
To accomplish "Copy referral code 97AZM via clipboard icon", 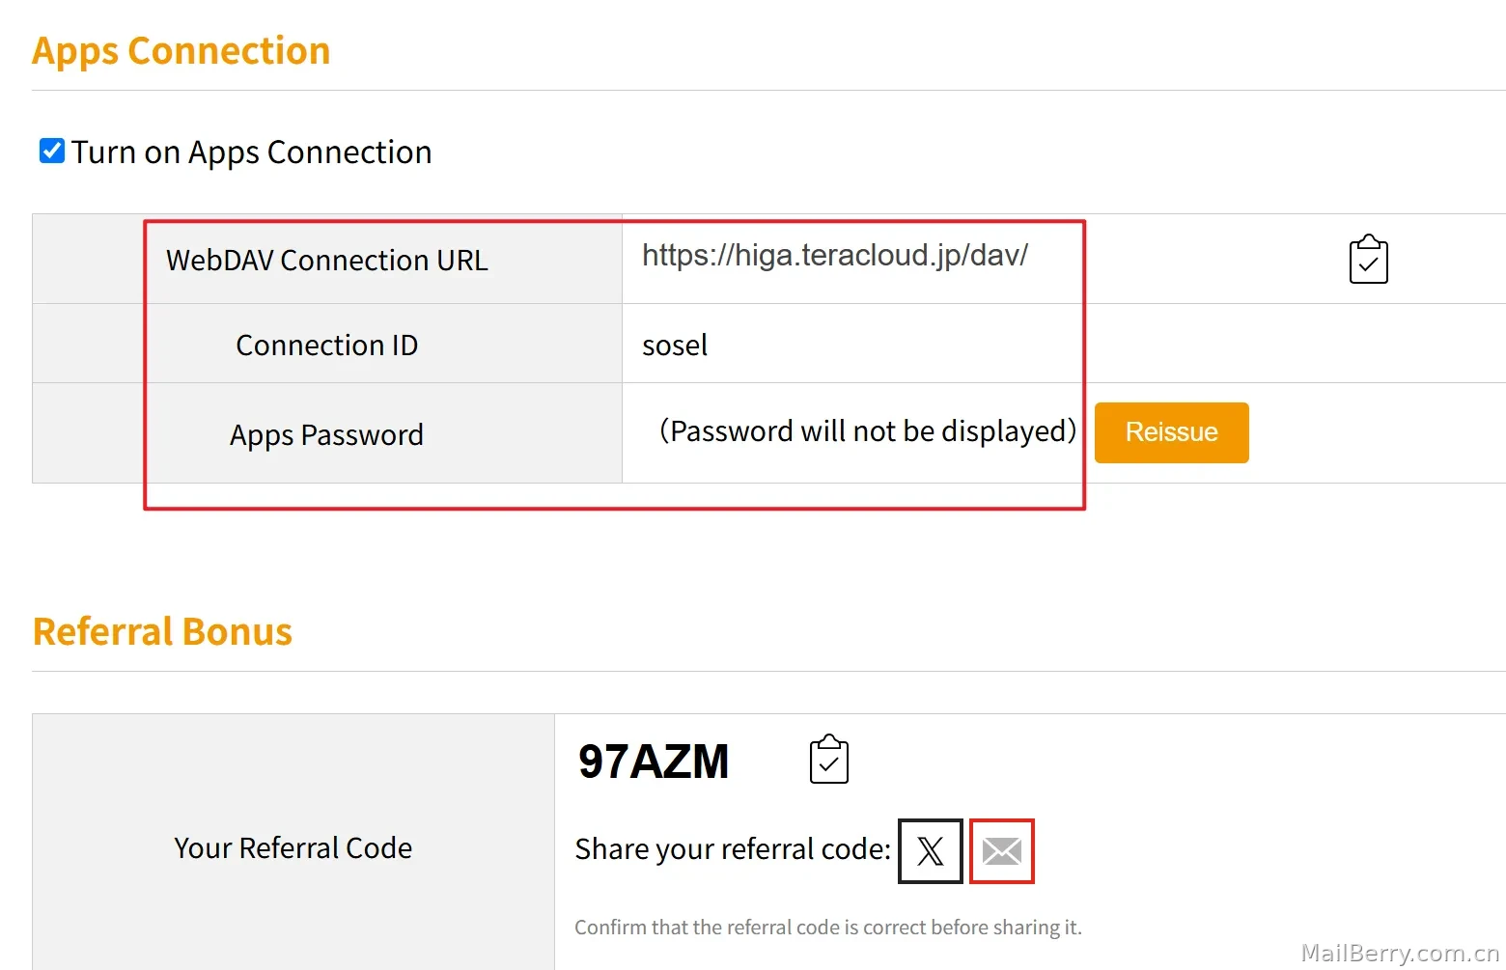I will (x=828, y=759).
